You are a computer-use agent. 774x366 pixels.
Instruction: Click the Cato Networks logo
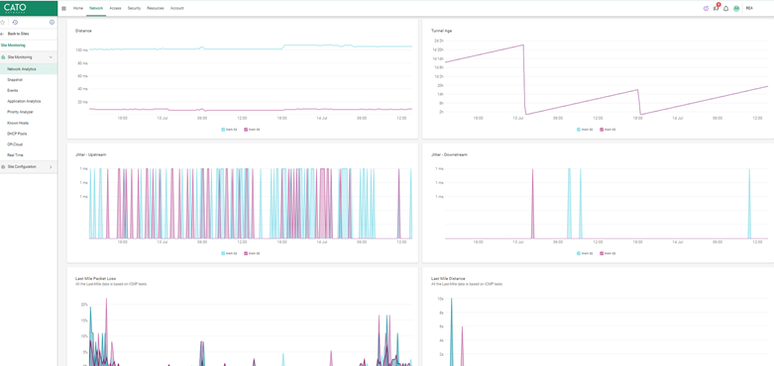(15, 8)
